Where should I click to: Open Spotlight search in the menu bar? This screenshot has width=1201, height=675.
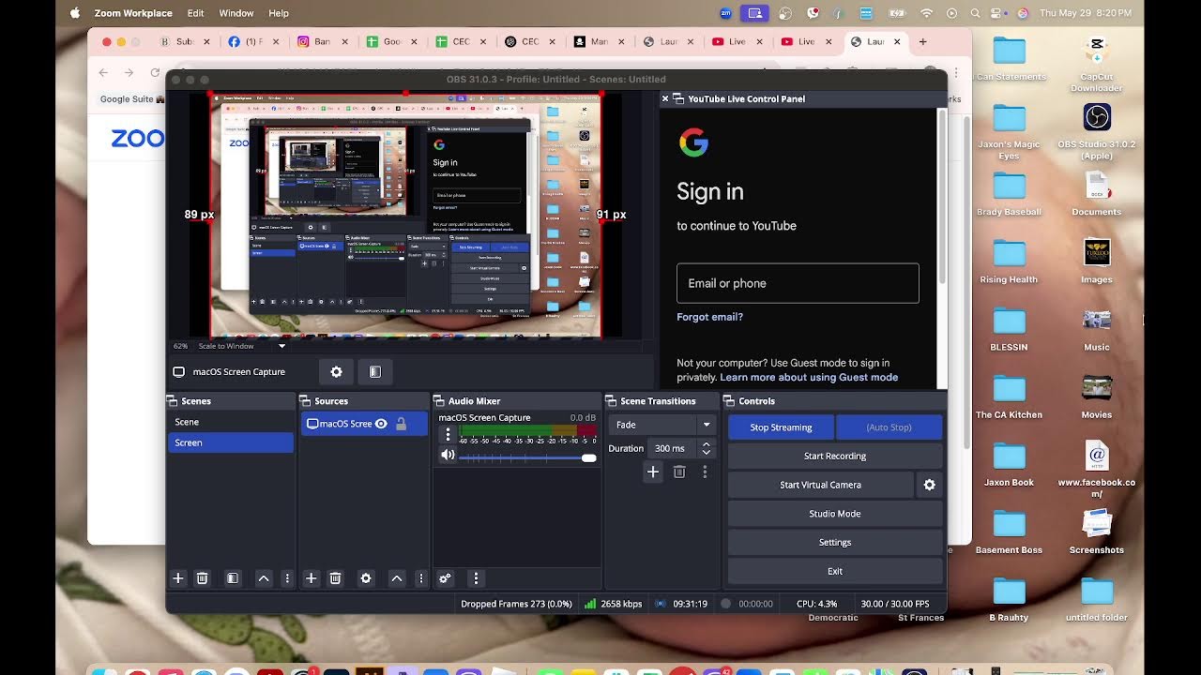[976, 13]
